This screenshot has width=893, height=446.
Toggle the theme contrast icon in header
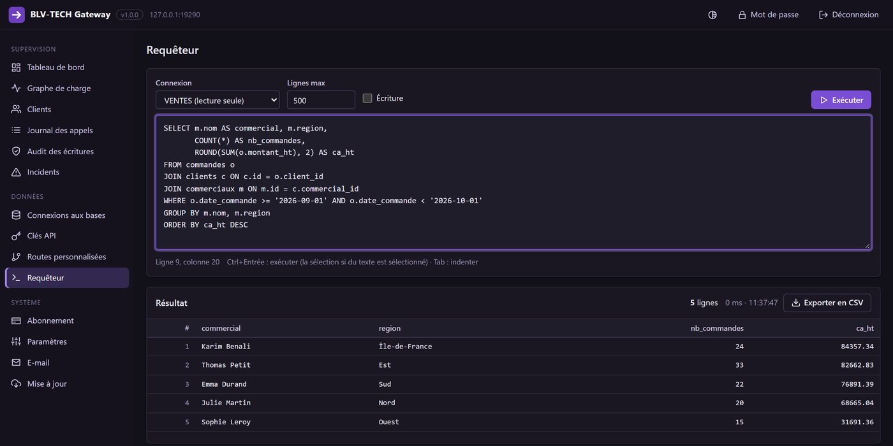click(712, 15)
